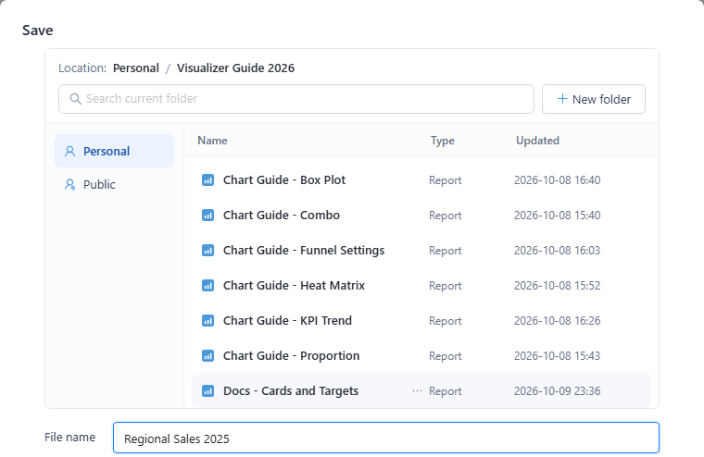Click the 2026-10-08 16:40 timestamp
704x457 pixels.
[x=558, y=180]
